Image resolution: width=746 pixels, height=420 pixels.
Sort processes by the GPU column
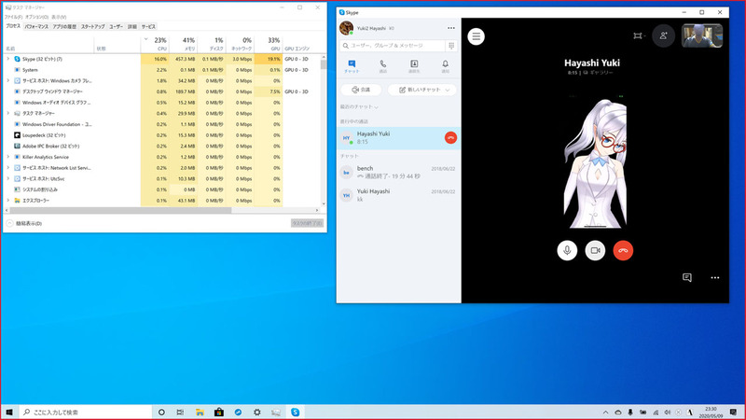tap(269, 44)
